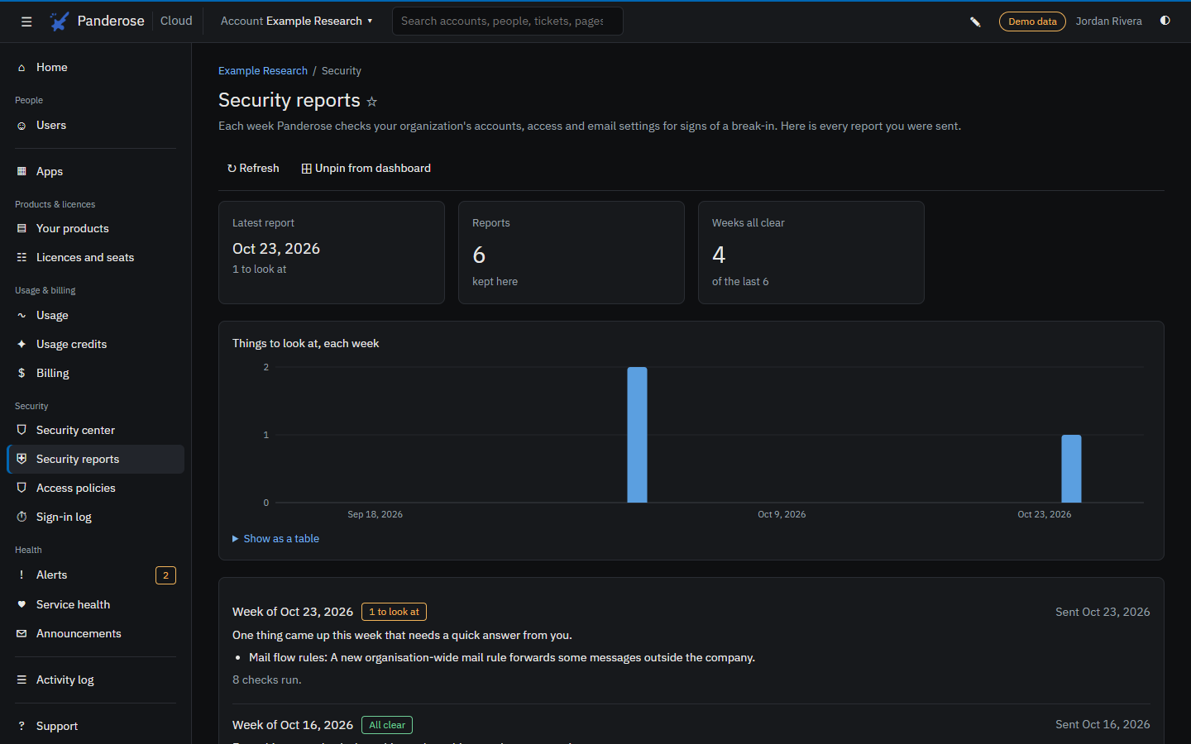Navigate to Your products

(96, 228)
